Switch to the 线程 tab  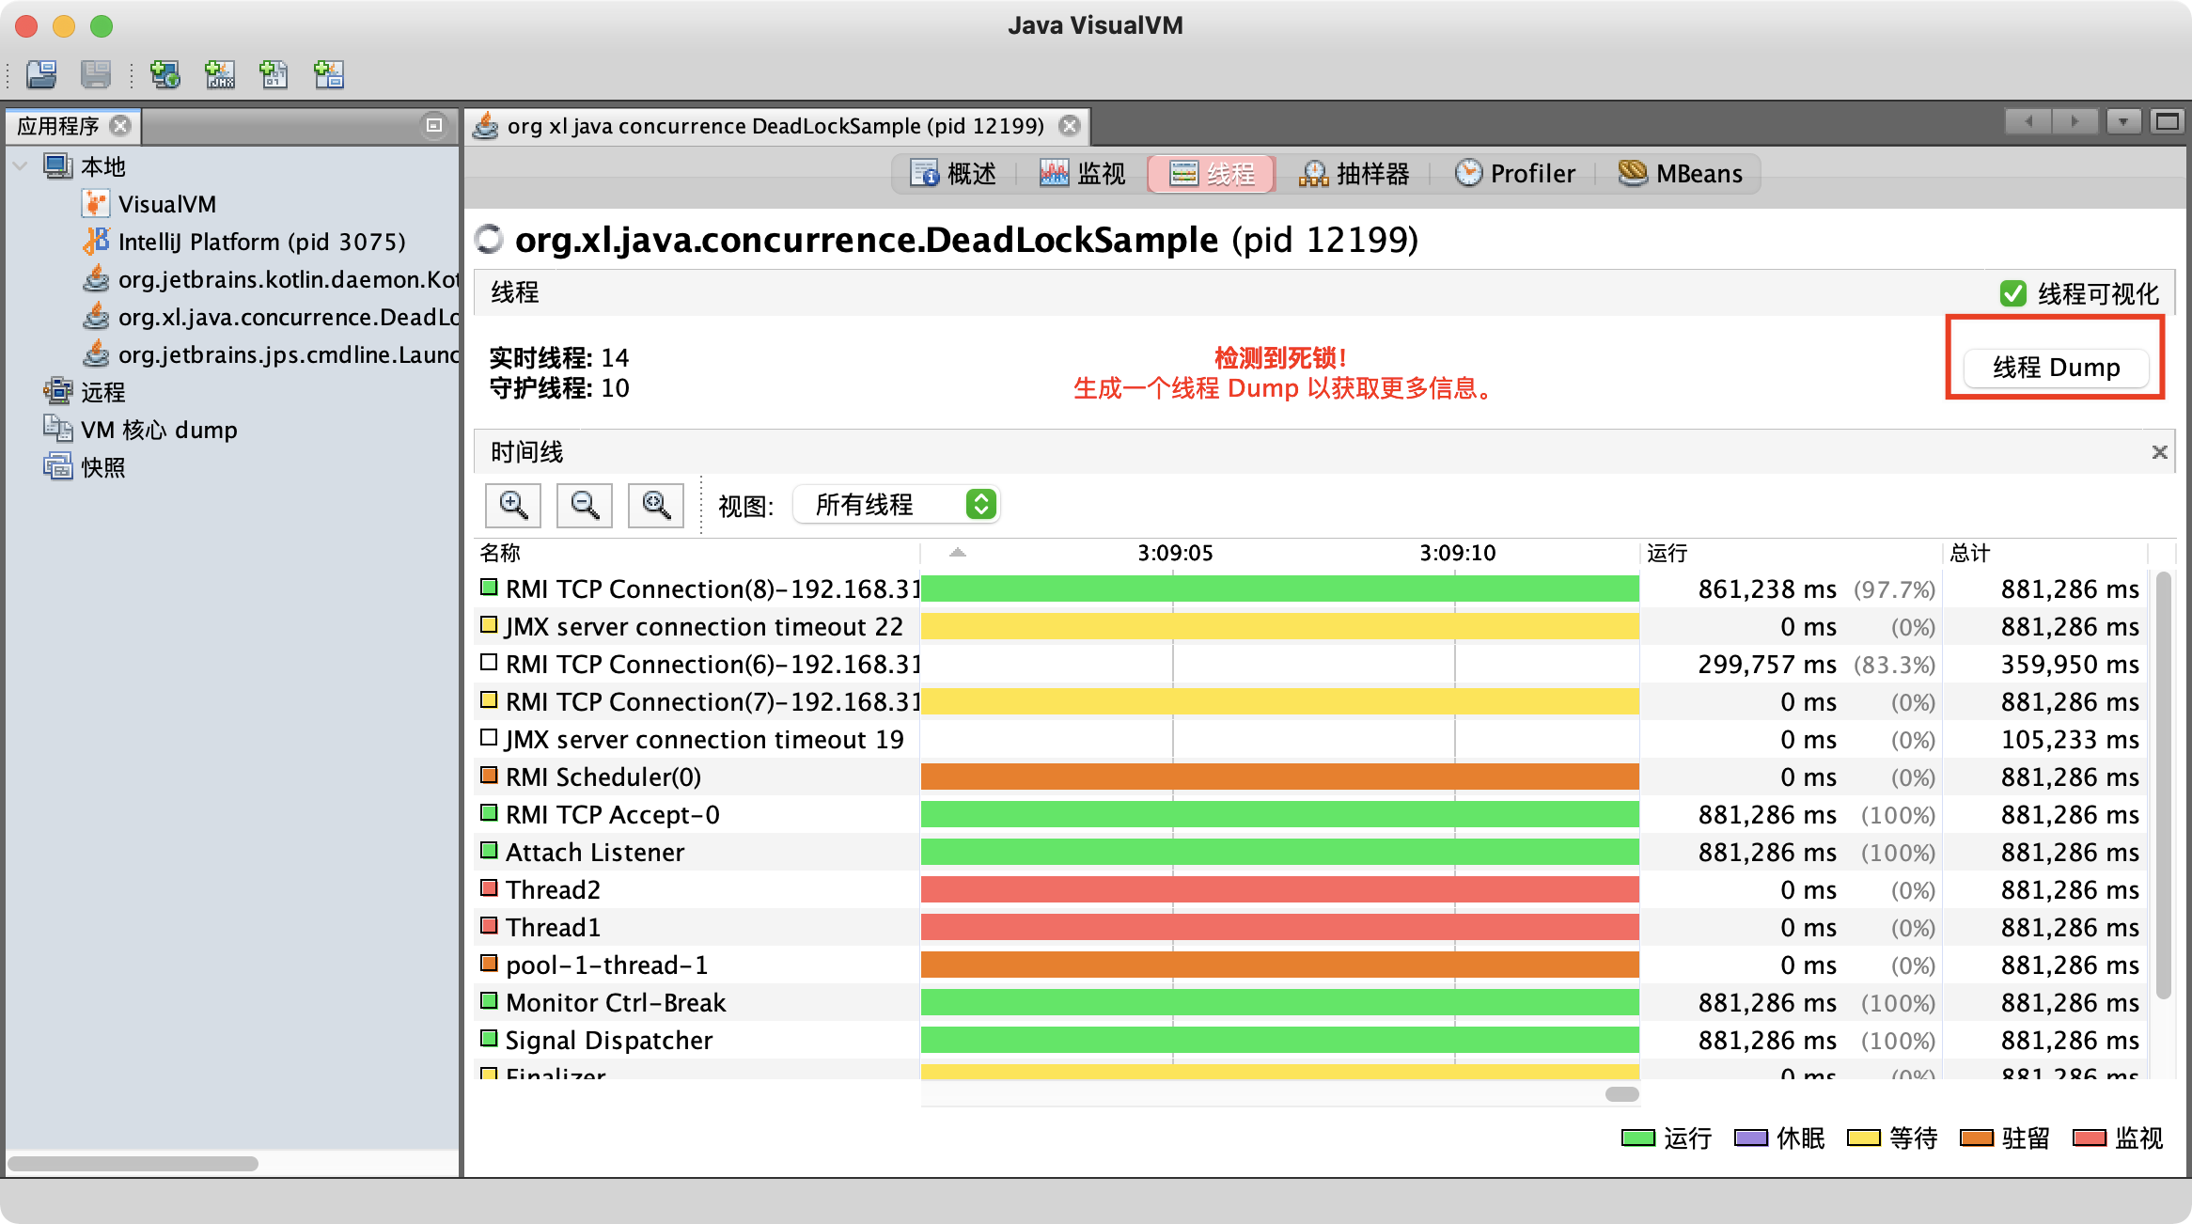[x=1212, y=174]
